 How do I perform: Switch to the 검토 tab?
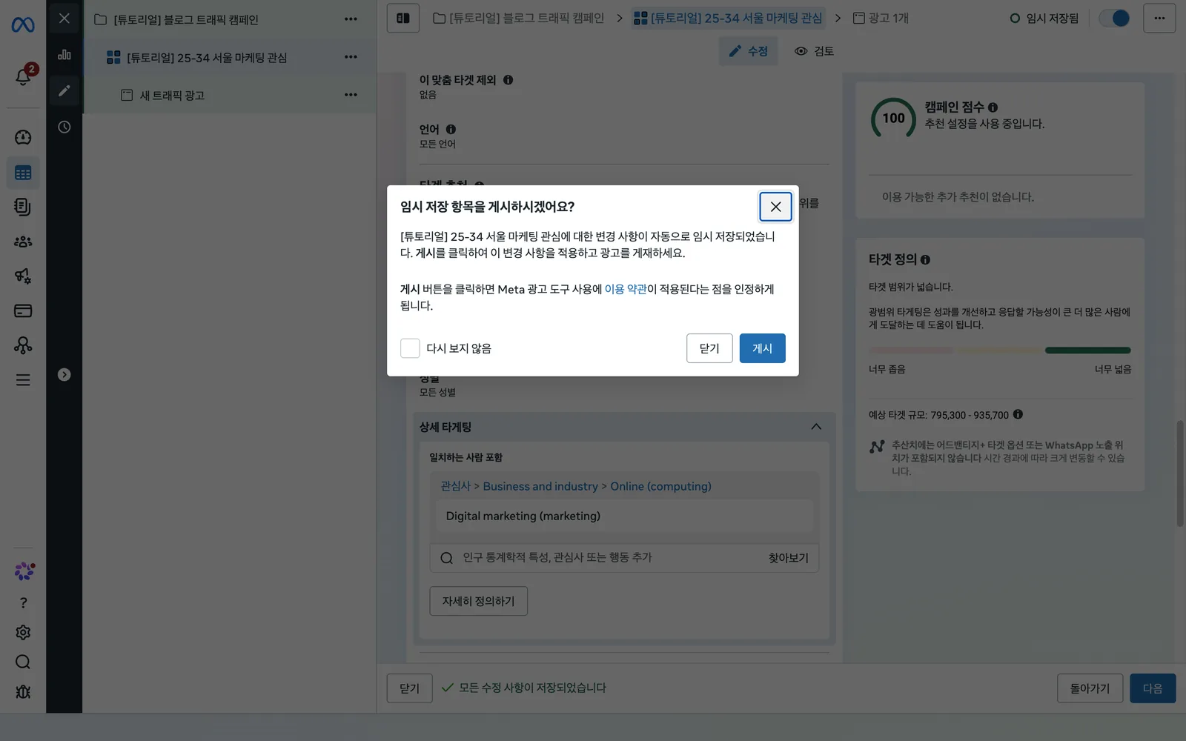(x=814, y=51)
